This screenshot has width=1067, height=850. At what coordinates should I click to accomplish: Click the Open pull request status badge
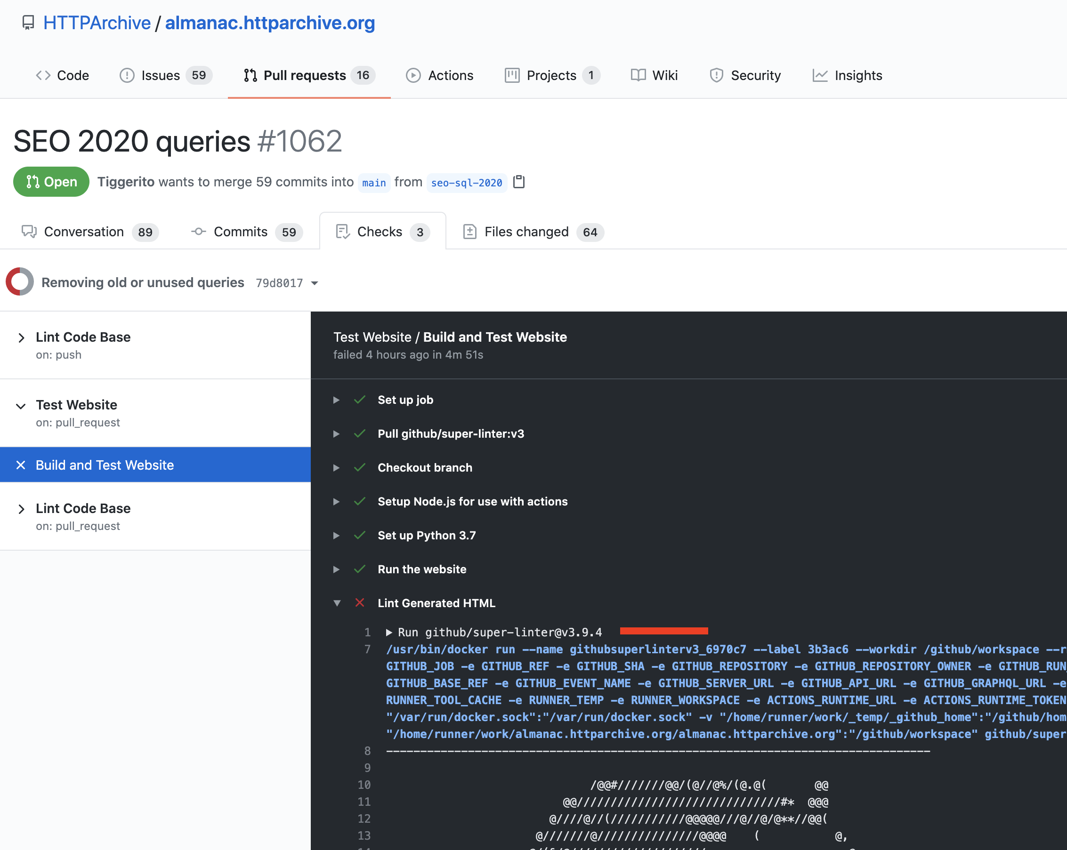[x=51, y=182]
